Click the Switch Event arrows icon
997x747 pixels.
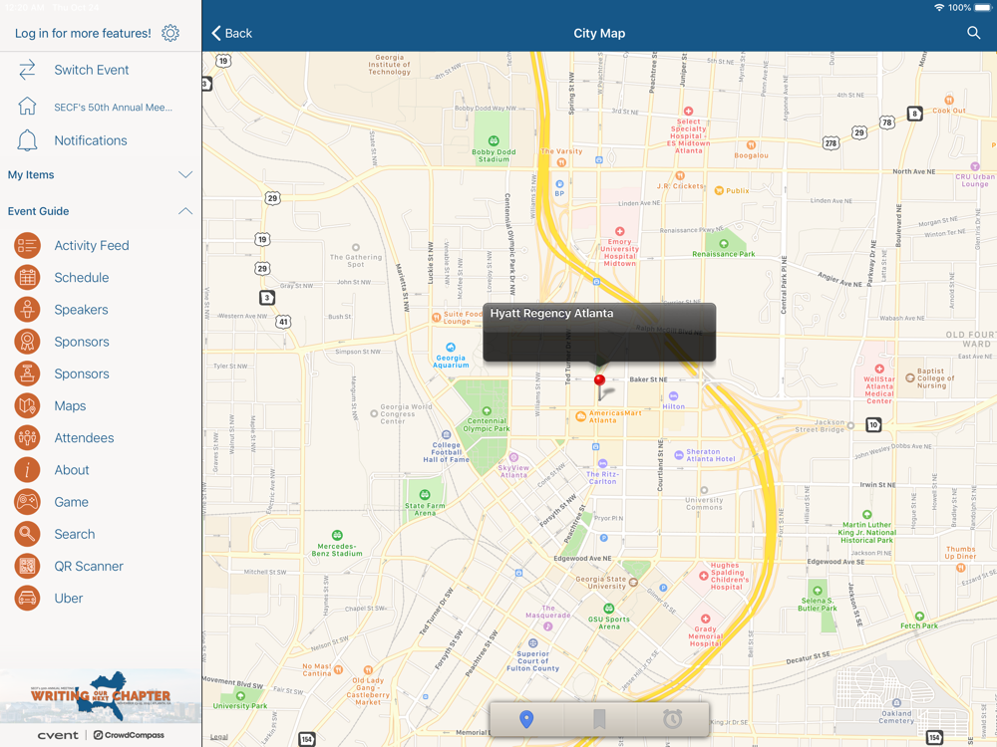click(27, 70)
